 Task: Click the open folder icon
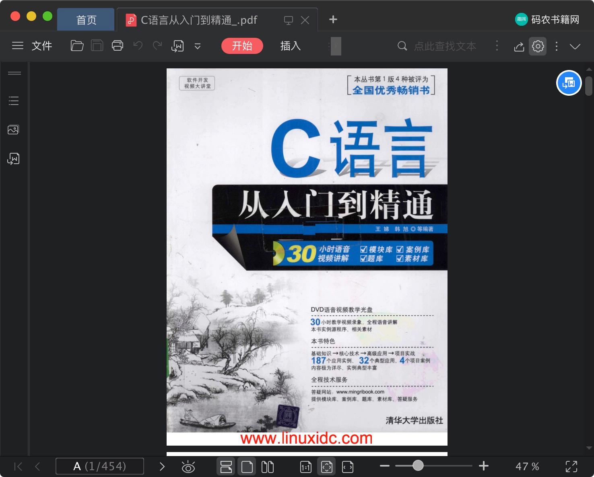pyautogui.click(x=77, y=46)
